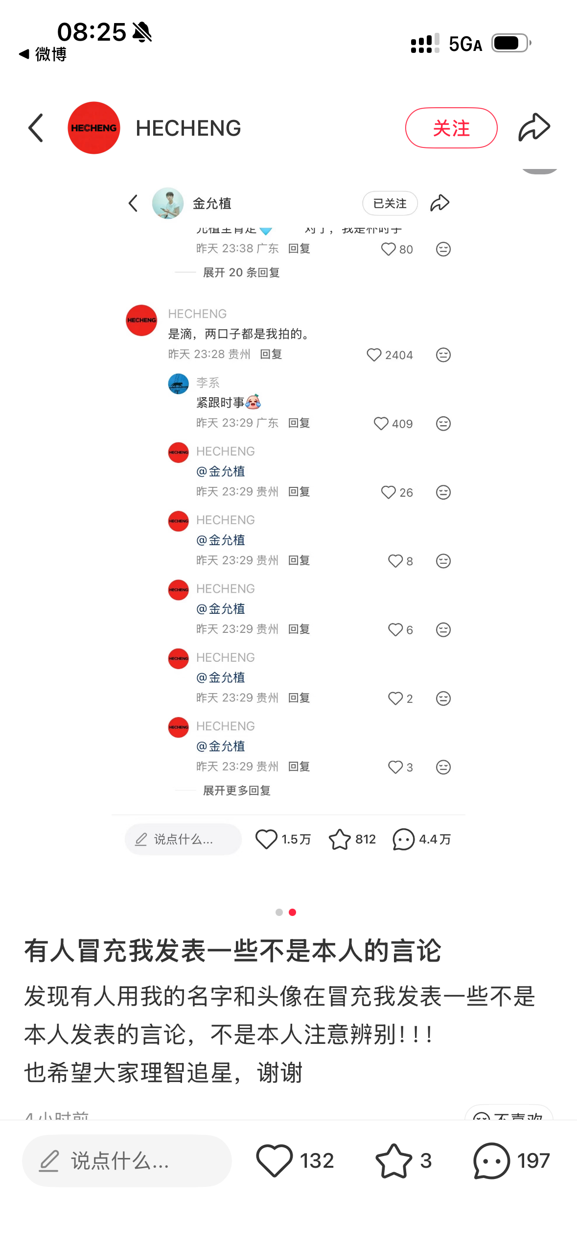Image resolution: width=577 pixels, height=1252 pixels.
Task: Select the first gray image page dot
Action: (279, 912)
